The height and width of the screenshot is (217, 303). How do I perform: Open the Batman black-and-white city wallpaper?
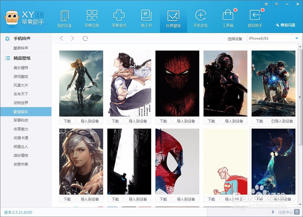(x=129, y=162)
